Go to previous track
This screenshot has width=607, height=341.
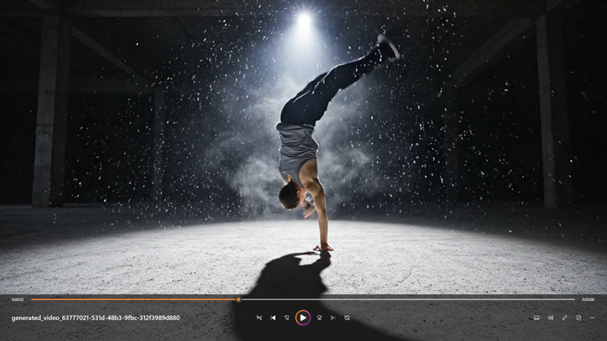click(274, 318)
